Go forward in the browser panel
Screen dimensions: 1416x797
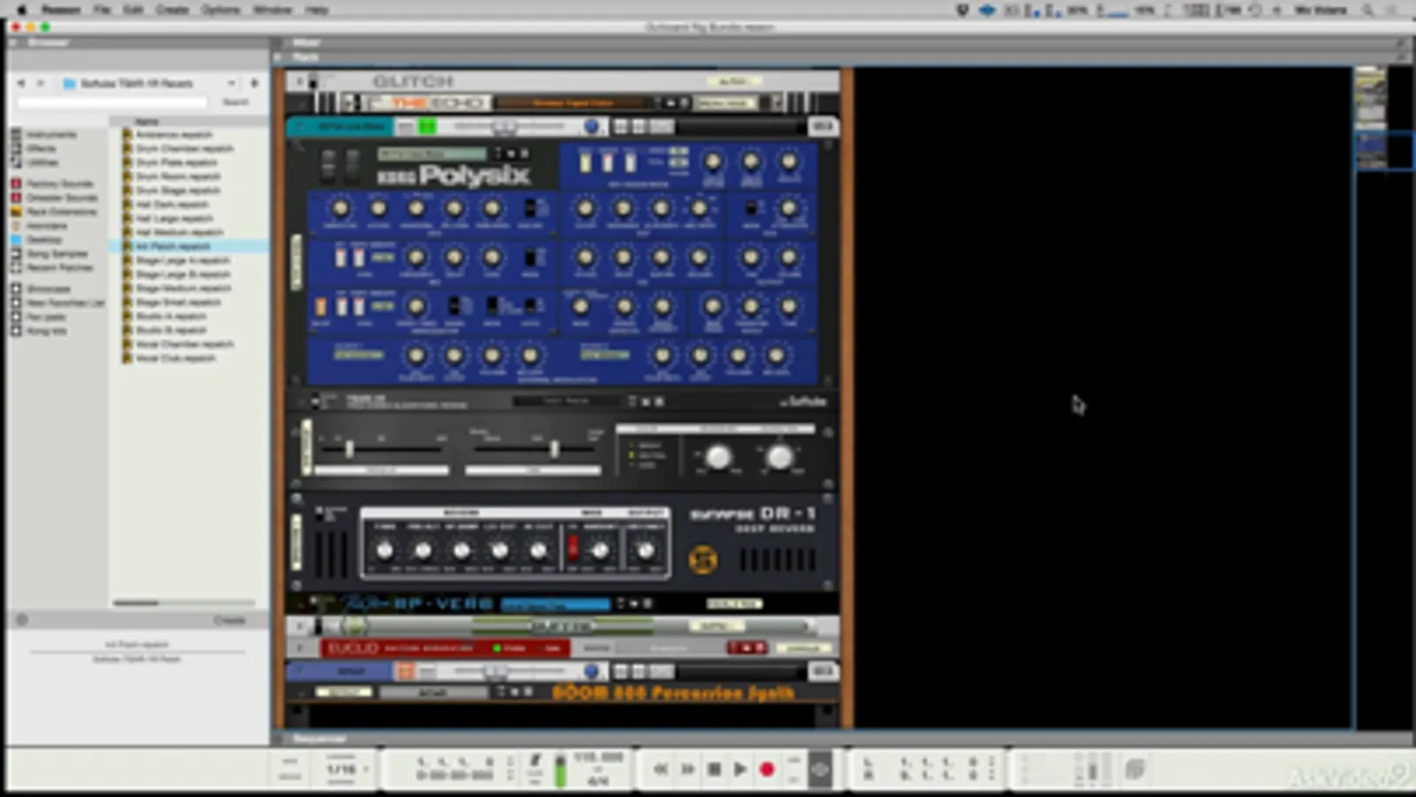click(40, 82)
